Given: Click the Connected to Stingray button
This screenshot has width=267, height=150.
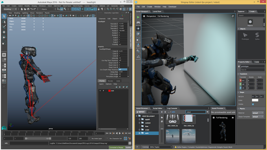Looking at the screenshot, I should (117, 147).
